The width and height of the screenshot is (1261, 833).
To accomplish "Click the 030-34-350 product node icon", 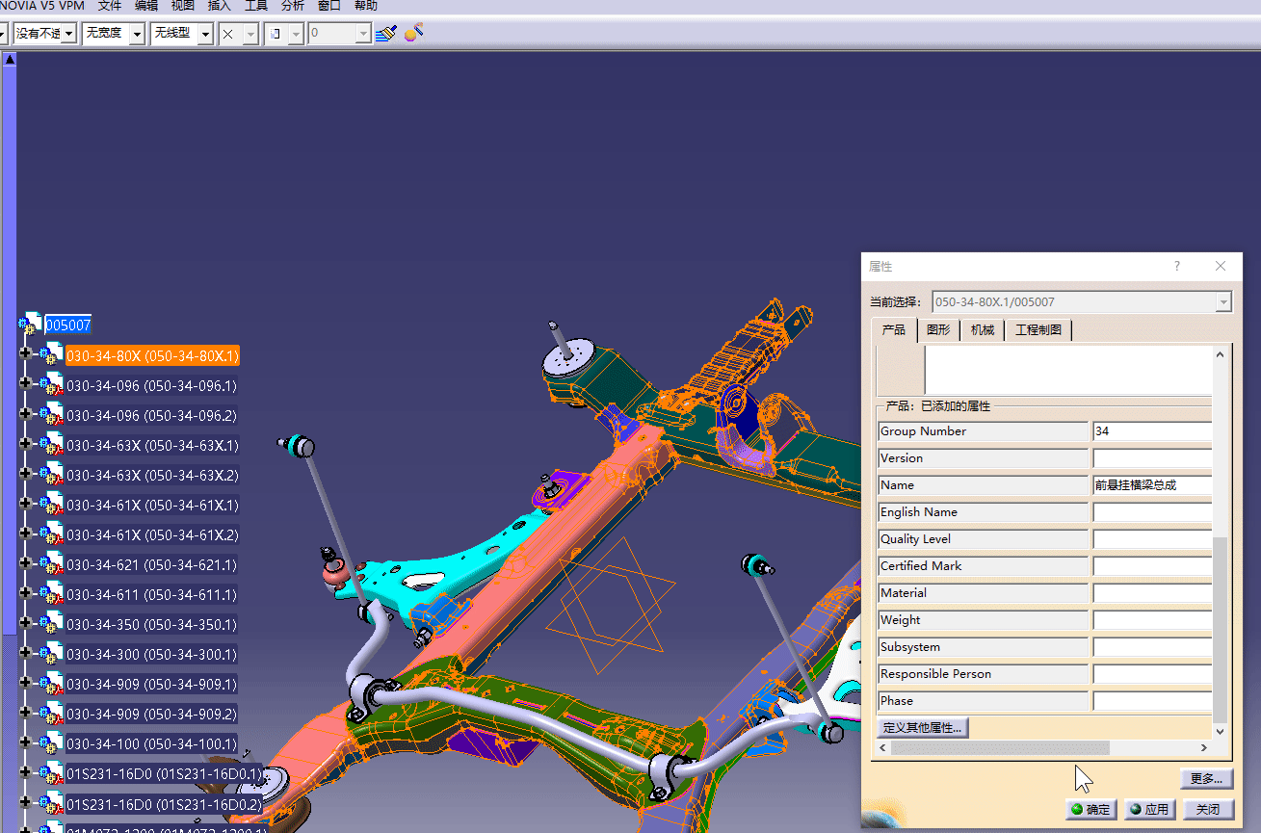I will click(51, 624).
